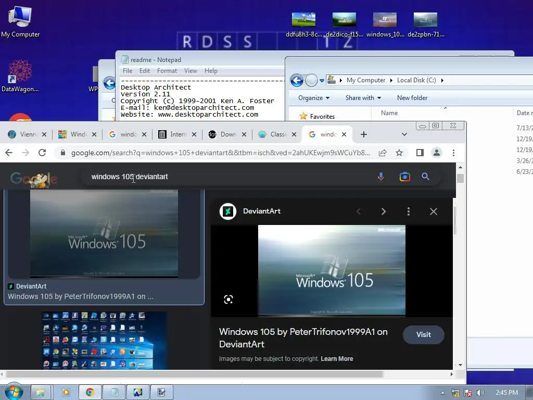Close the Vienna browser tab
Viewport: 533px width, 400px height.
pos(44,134)
